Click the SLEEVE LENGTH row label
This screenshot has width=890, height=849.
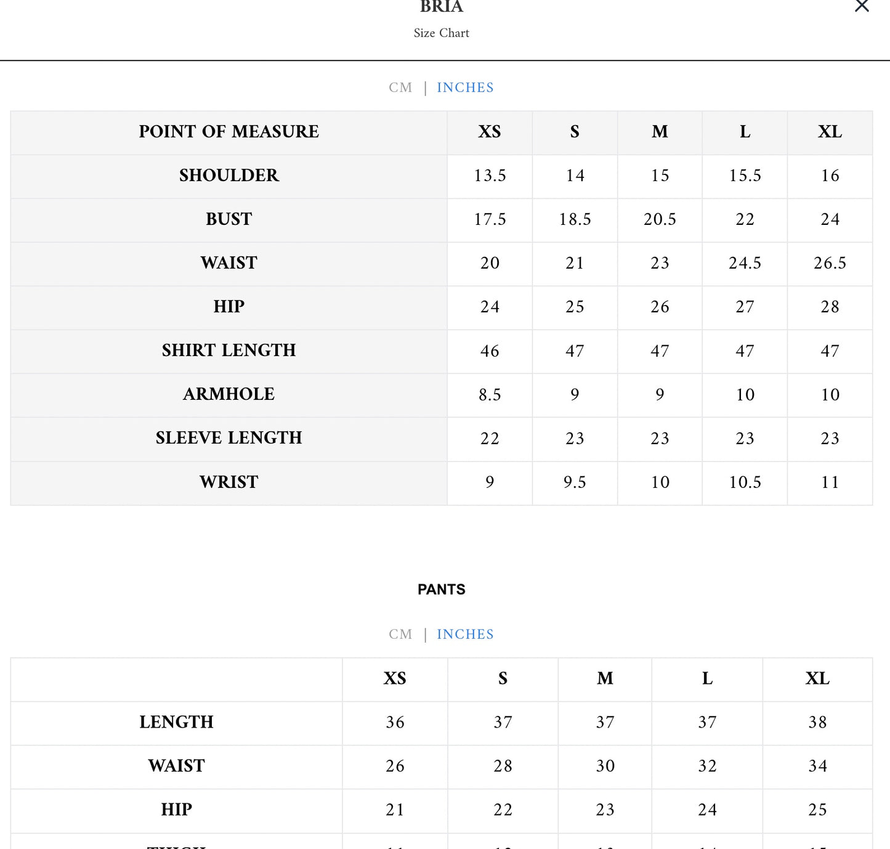pyautogui.click(x=229, y=438)
